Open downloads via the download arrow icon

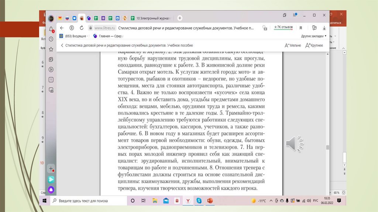[324, 28]
